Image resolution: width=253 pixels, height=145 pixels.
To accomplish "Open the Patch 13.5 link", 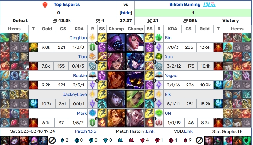I will tap(86, 131).
